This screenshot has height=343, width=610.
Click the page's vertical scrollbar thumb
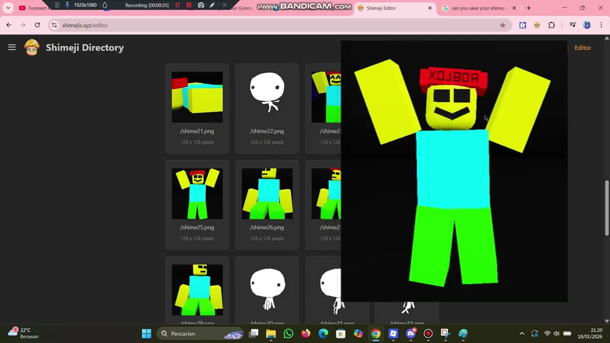tap(607, 208)
